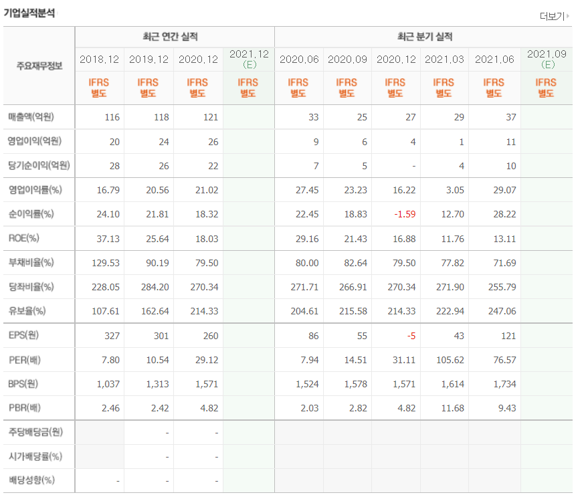Viewport: 584px width, 497px height.
Task: Click the 2021.12(E) estimate column header
Action: pyautogui.click(x=248, y=59)
